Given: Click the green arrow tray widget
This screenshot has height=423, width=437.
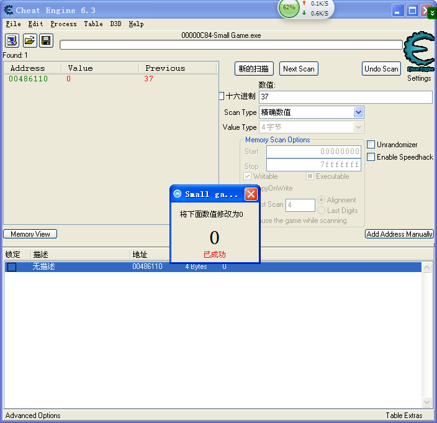Looking at the screenshot, I should tap(431, 13).
